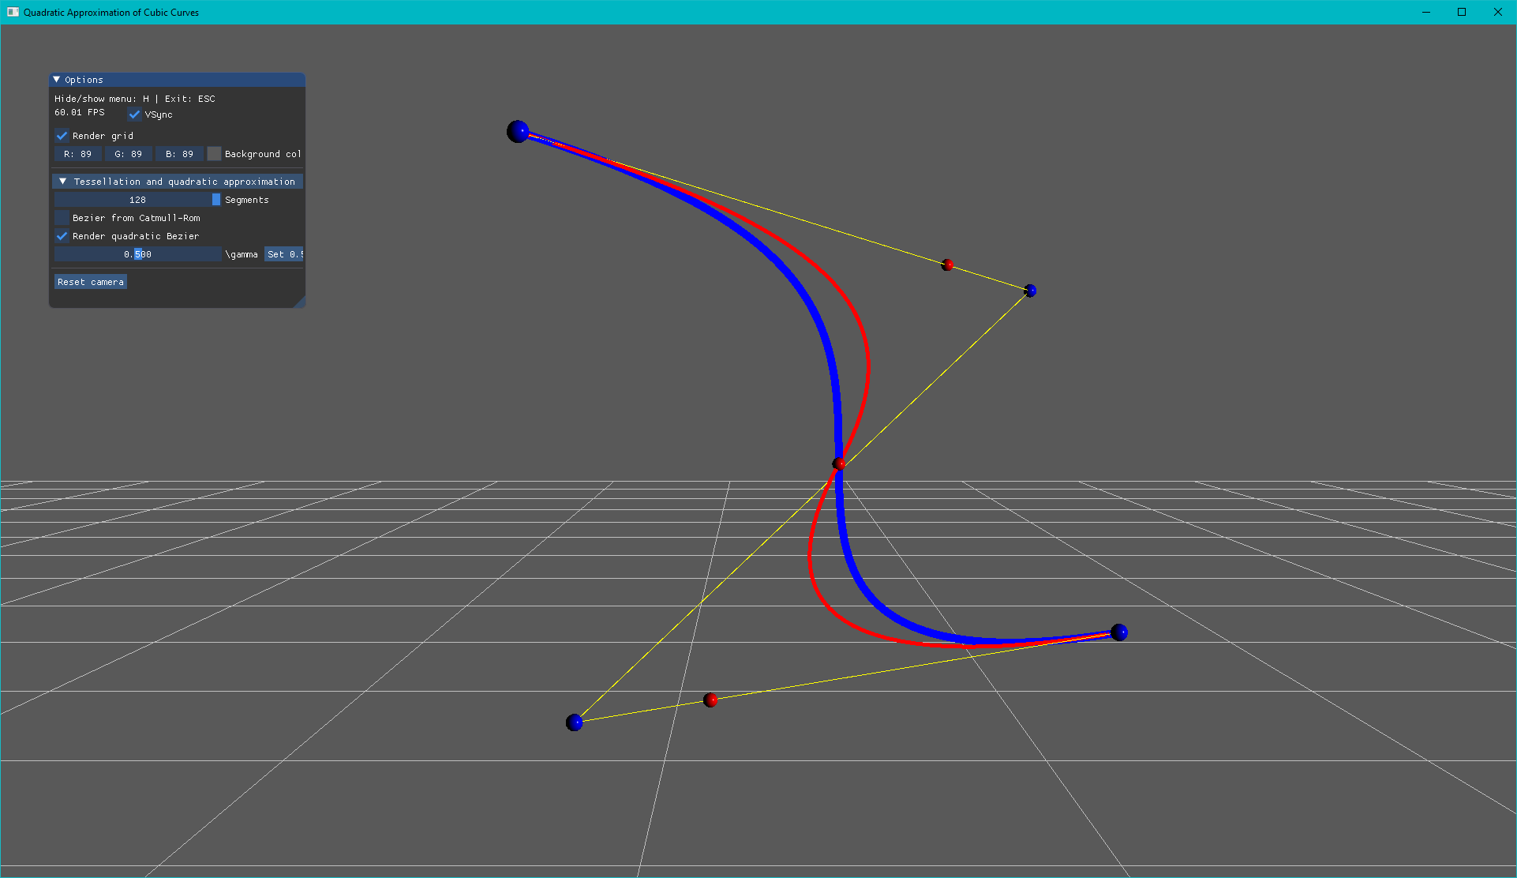
Task: Click the Segments slider
Action: 137,200
